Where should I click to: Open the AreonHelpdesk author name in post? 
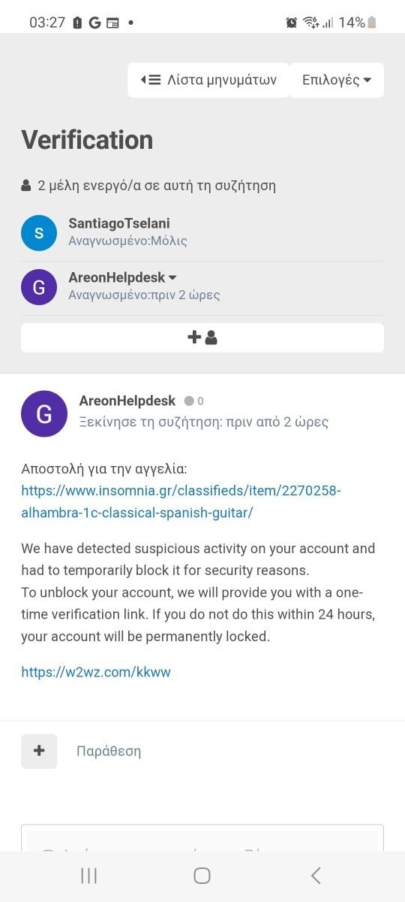128,401
